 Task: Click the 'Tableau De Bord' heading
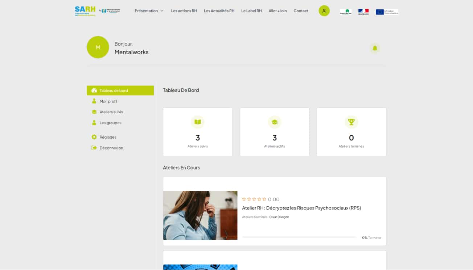[x=181, y=90]
